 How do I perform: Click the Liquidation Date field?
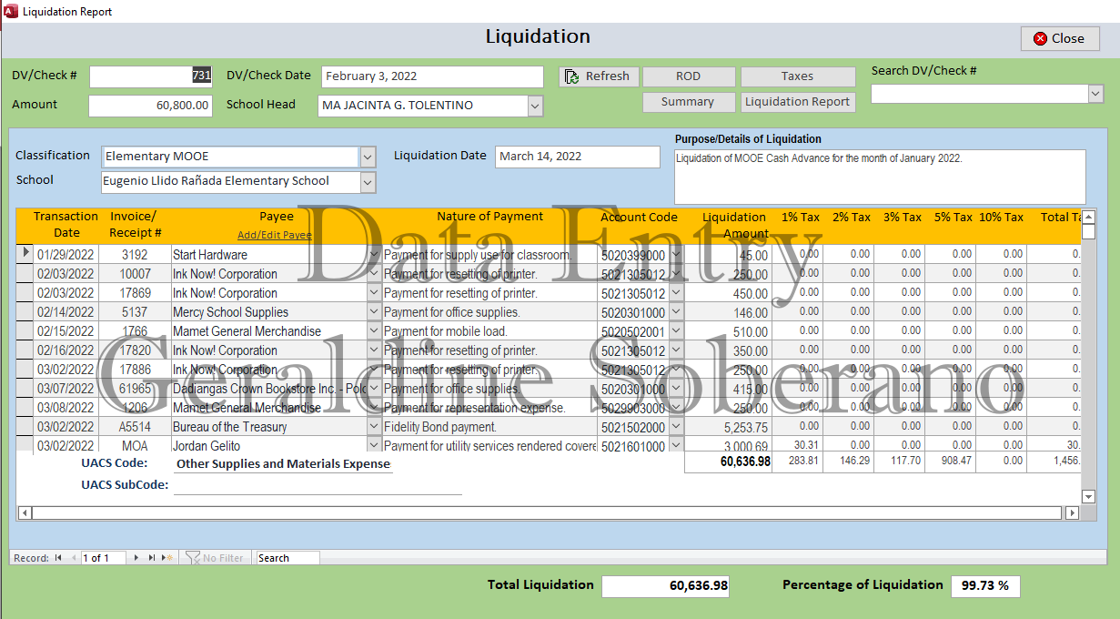pos(578,157)
